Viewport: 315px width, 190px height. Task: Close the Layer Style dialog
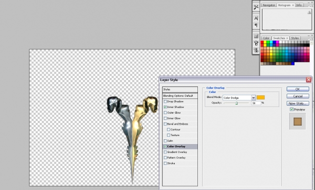(x=309, y=80)
